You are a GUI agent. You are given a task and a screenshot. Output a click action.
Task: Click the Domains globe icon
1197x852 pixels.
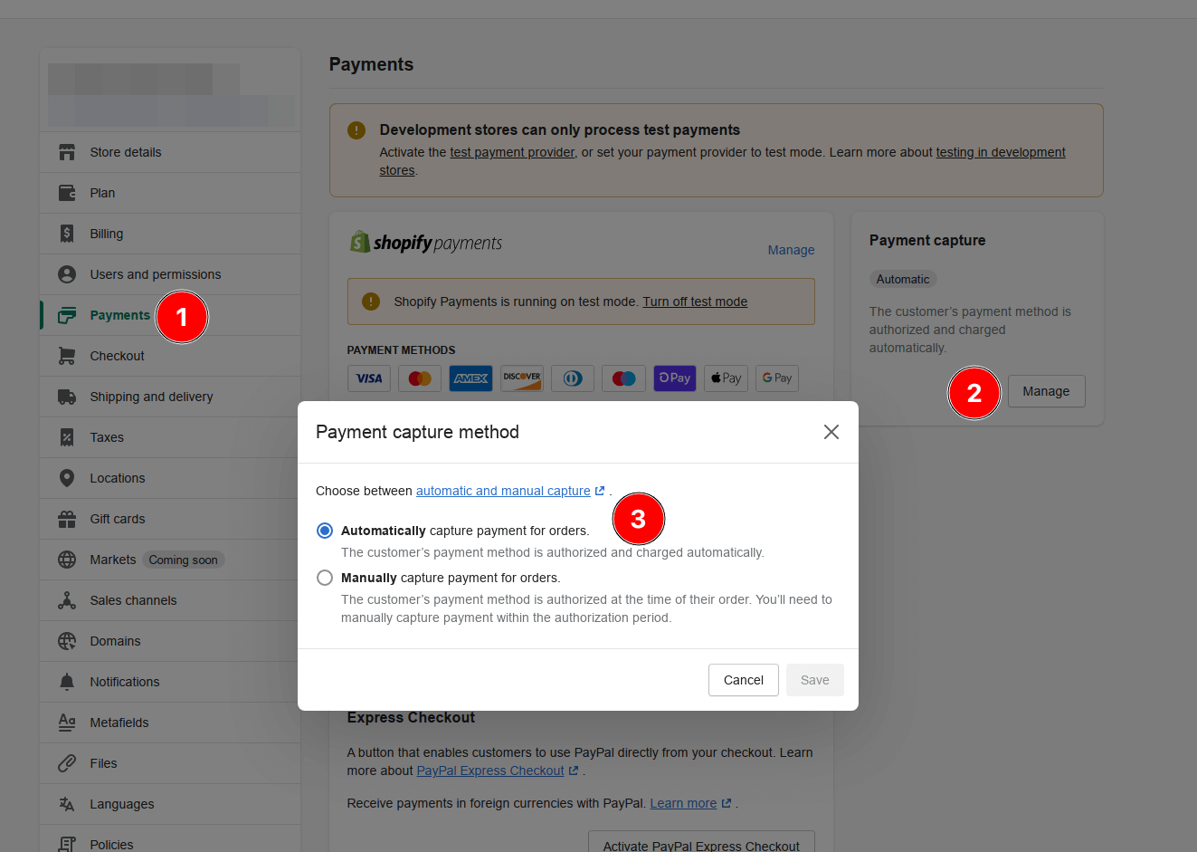(x=67, y=641)
